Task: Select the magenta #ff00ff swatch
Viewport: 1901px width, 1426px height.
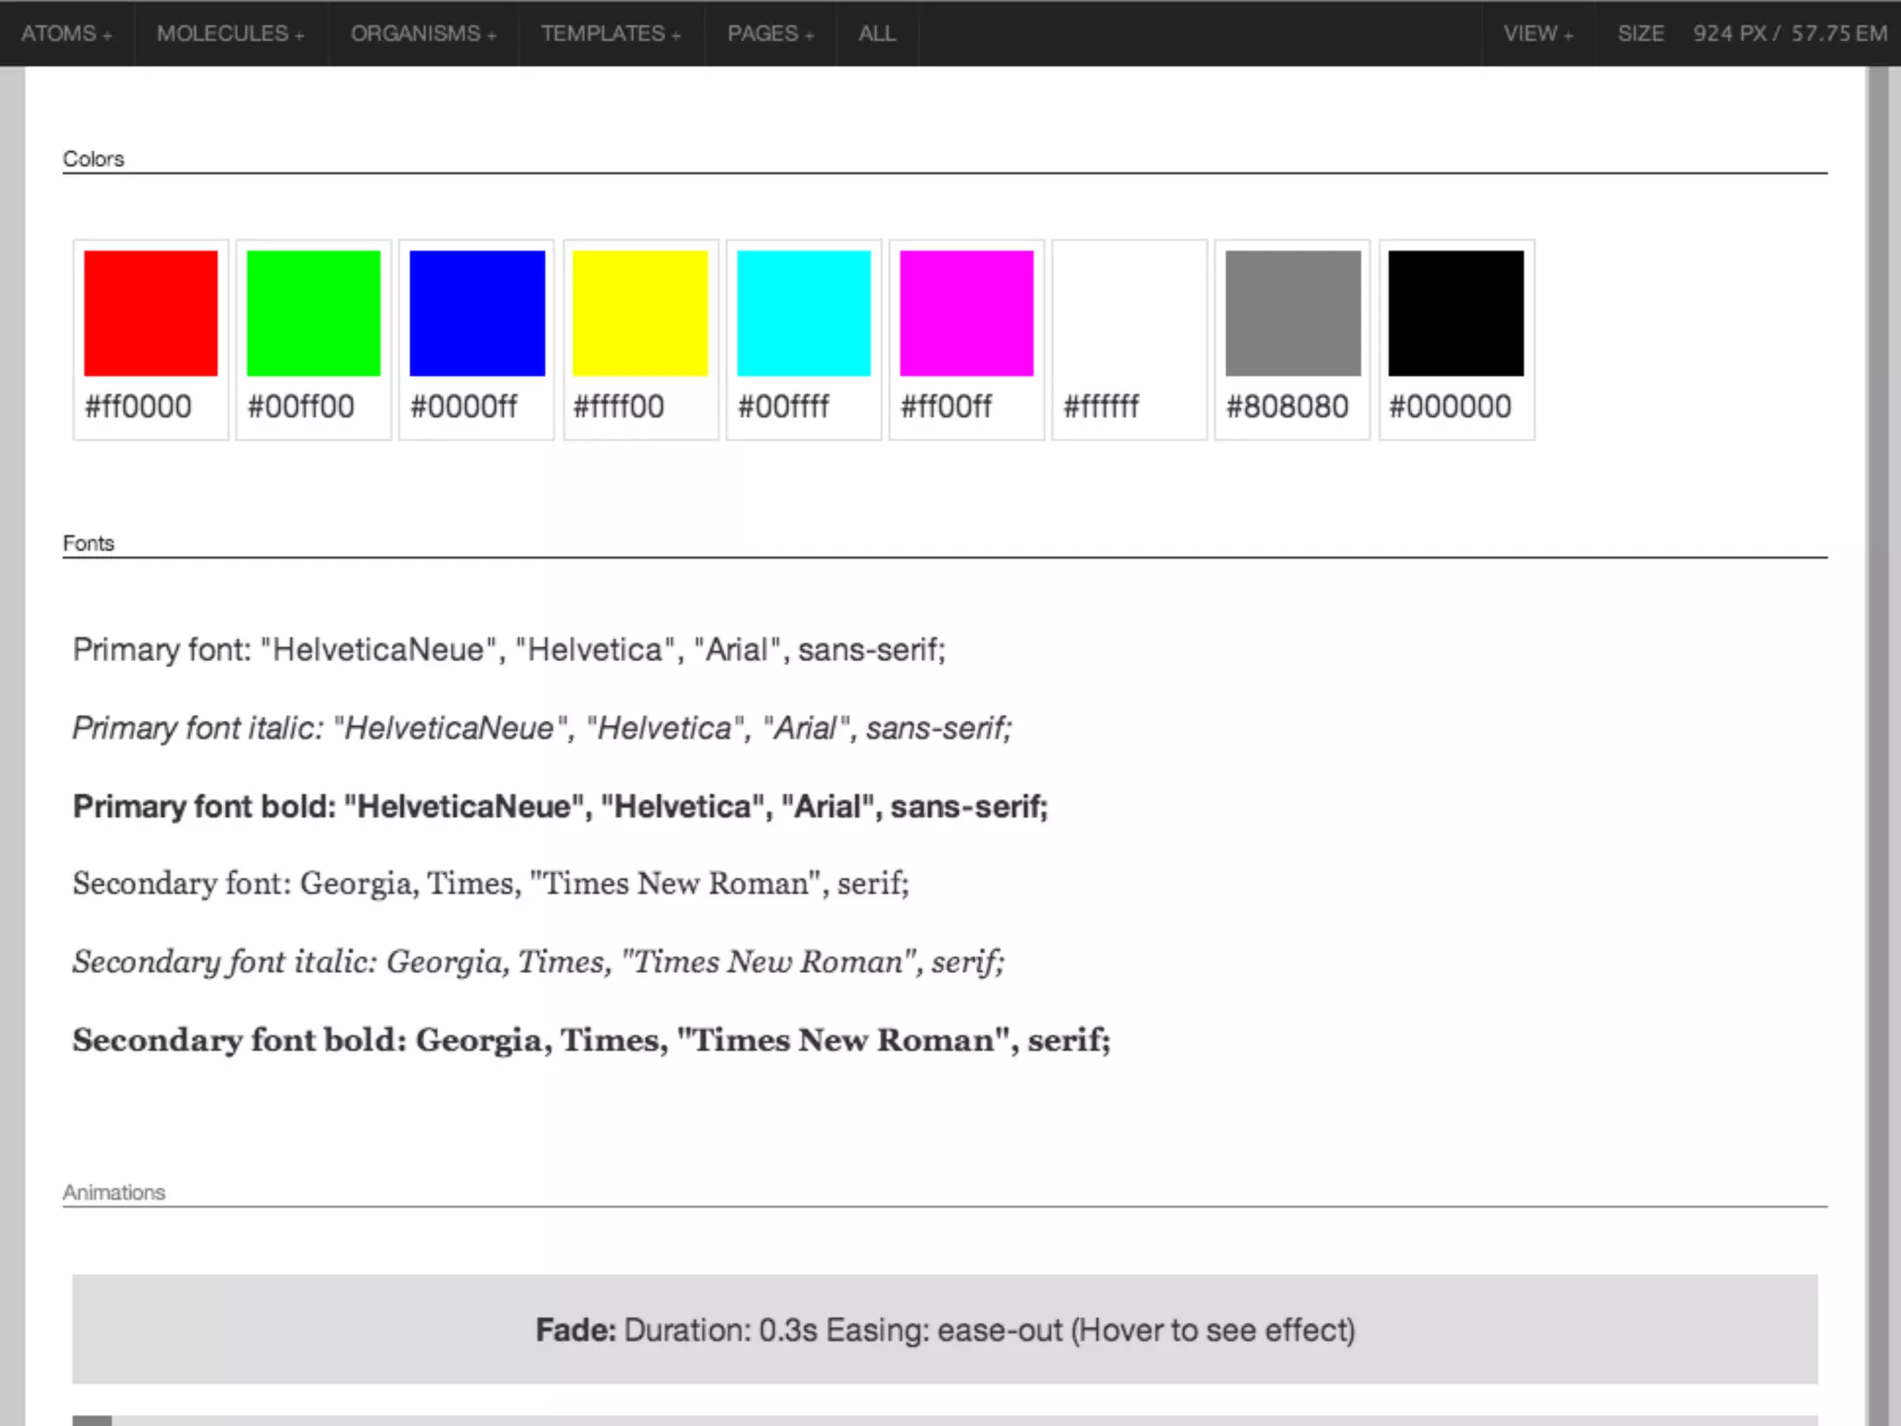Action: pyautogui.click(x=966, y=313)
